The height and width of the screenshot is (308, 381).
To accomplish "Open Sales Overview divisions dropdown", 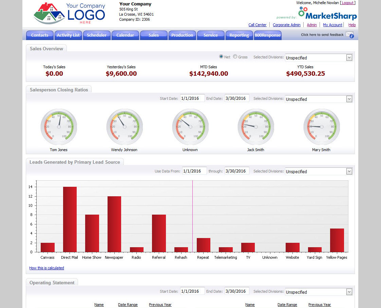I will (349, 58).
